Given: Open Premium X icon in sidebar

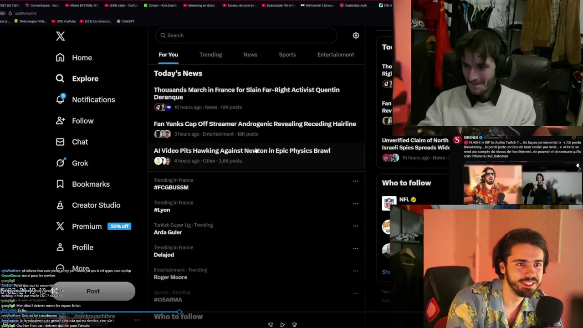Looking at the screenshot, I should (x=60, y=226).
